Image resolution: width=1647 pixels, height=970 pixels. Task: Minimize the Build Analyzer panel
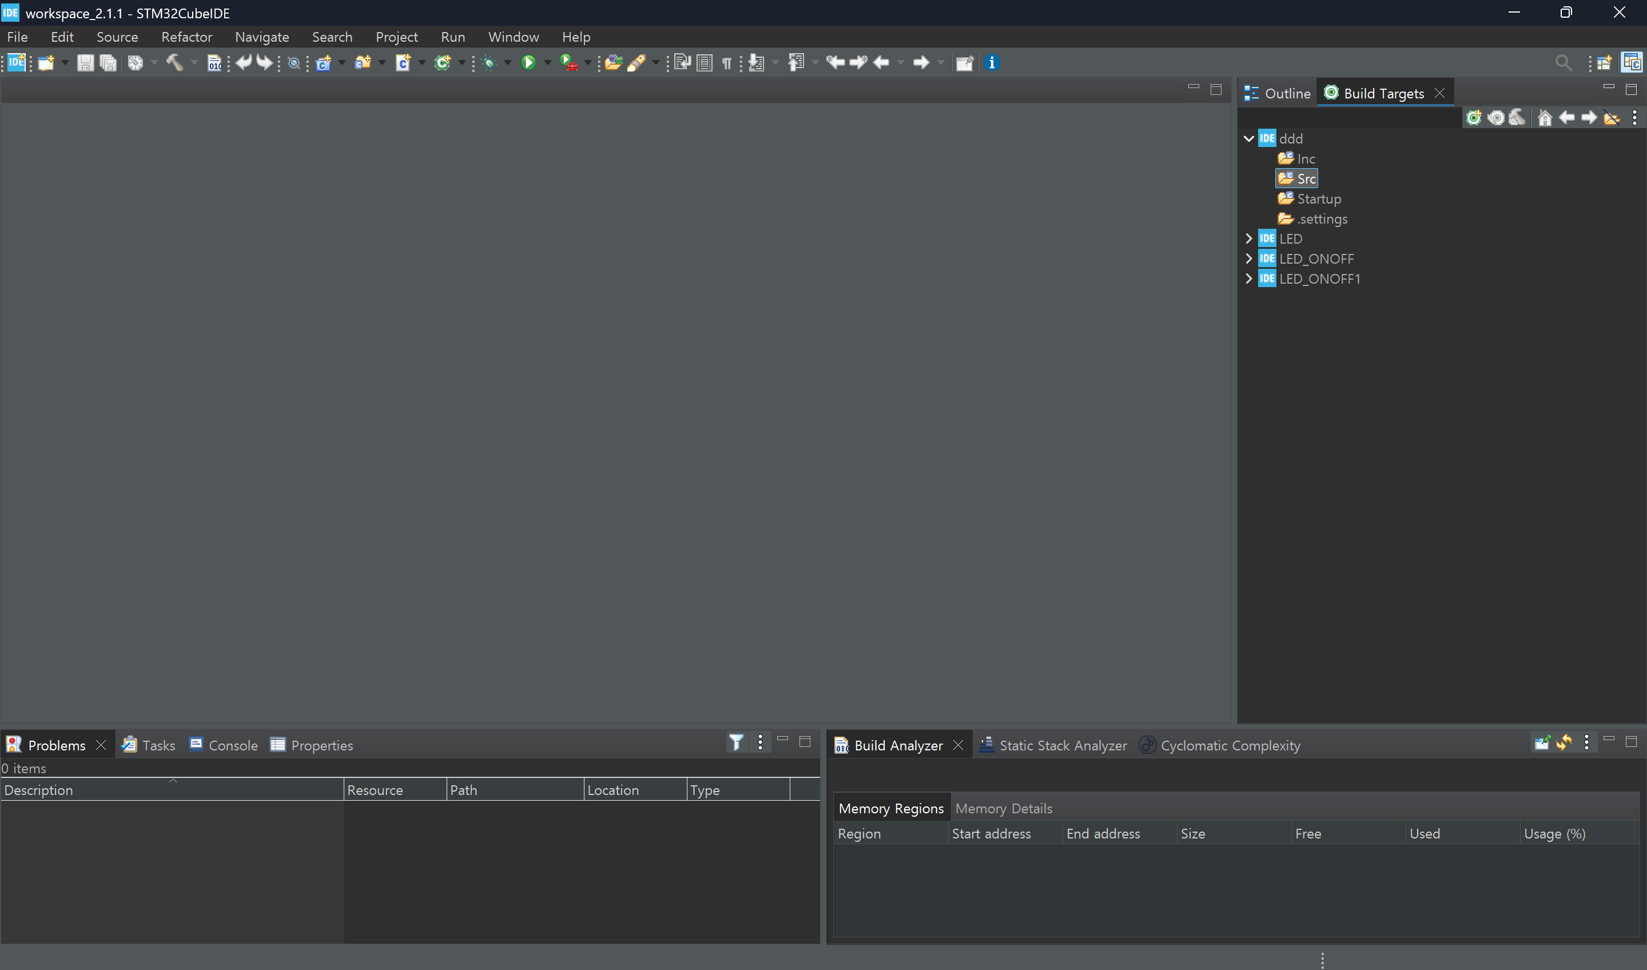coord(1609,740)
